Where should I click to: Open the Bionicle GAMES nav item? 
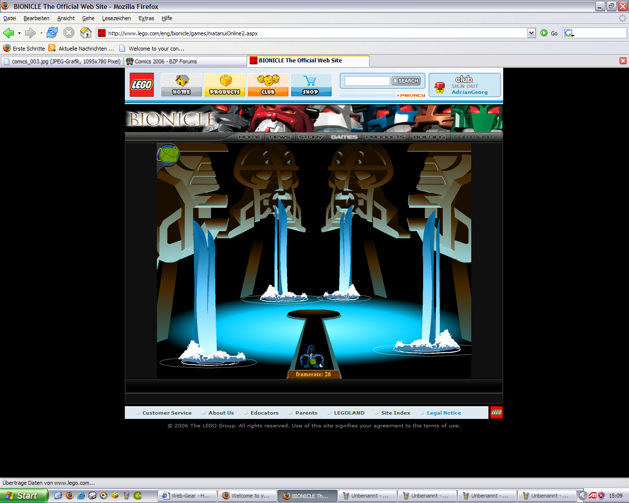[344, 137]
